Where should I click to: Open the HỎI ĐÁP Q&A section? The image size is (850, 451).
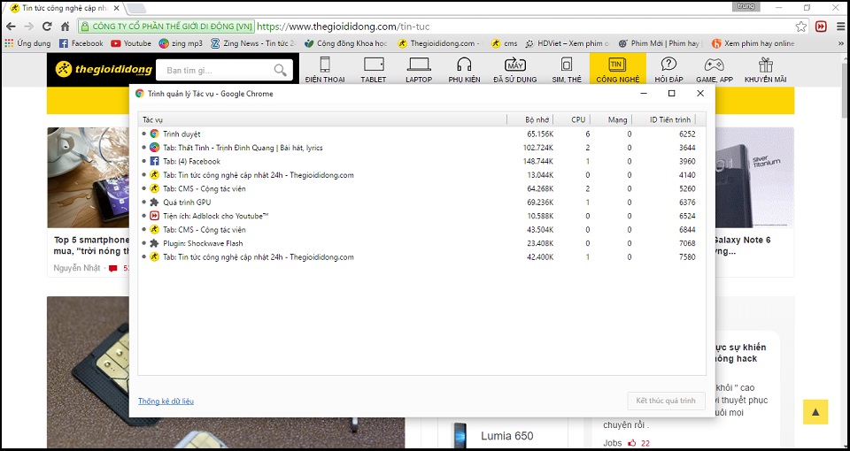pyautogui.click(x=668, y=70)
